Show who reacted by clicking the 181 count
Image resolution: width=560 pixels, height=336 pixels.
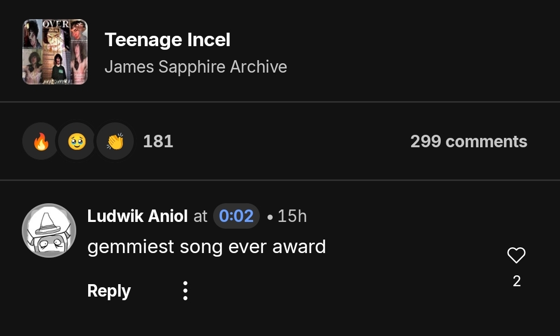[158, 141]
